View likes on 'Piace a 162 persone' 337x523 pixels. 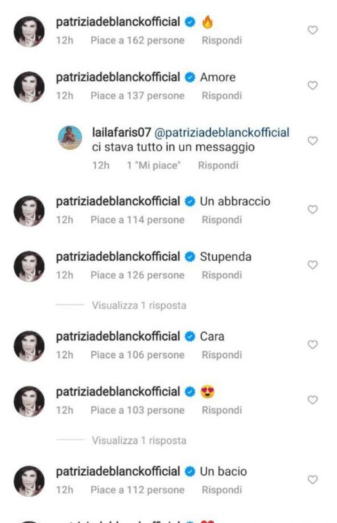tap(138, 40)
